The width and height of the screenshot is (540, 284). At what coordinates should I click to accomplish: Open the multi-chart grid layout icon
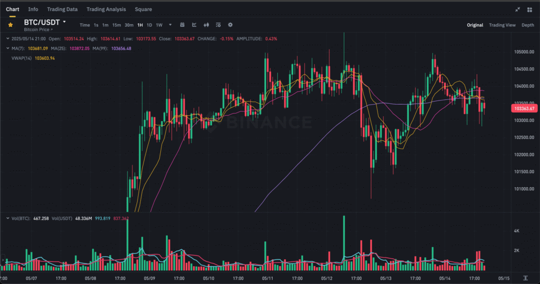coord(529,9)
